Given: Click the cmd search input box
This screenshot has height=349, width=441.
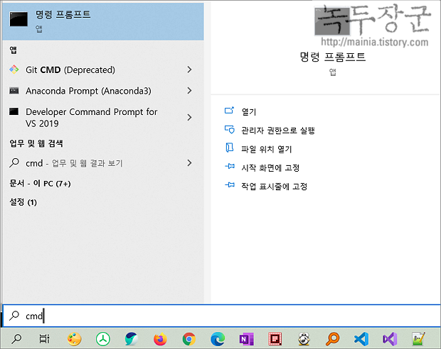Looking at the screenshot, I should [x=222, y=316].
